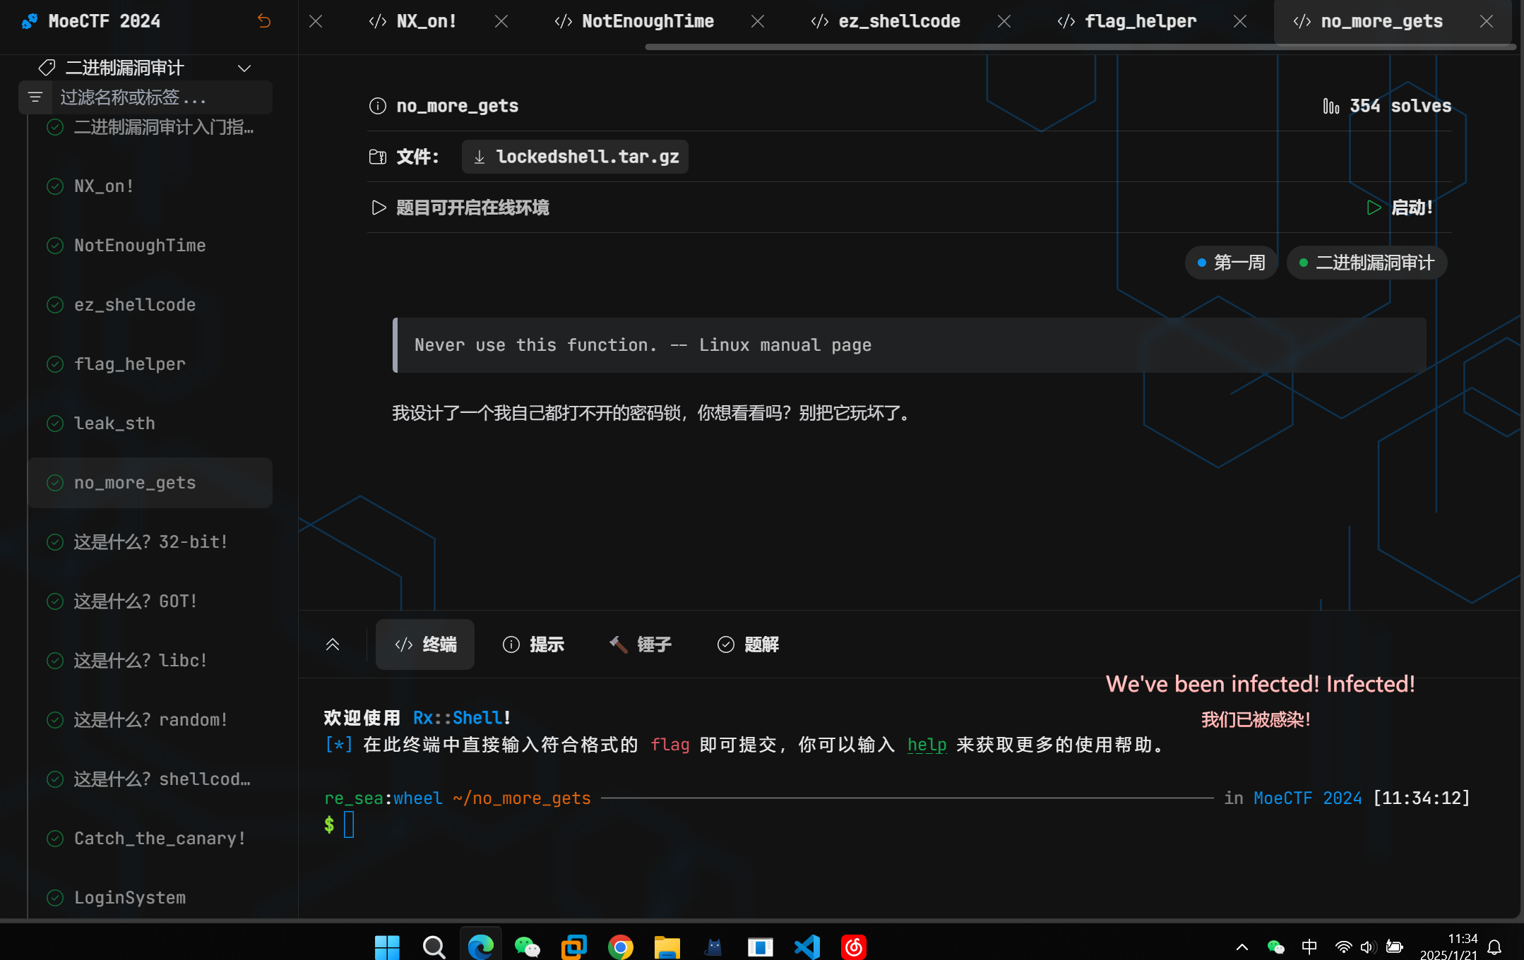1524x960 pixels.
Task: Open leak_sth challenge in sidebar
Action: (x=150, y=424)
